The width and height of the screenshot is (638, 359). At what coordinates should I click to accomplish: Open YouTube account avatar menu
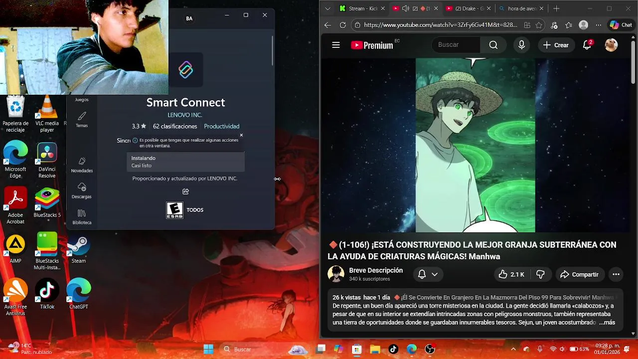pos(611,45)
